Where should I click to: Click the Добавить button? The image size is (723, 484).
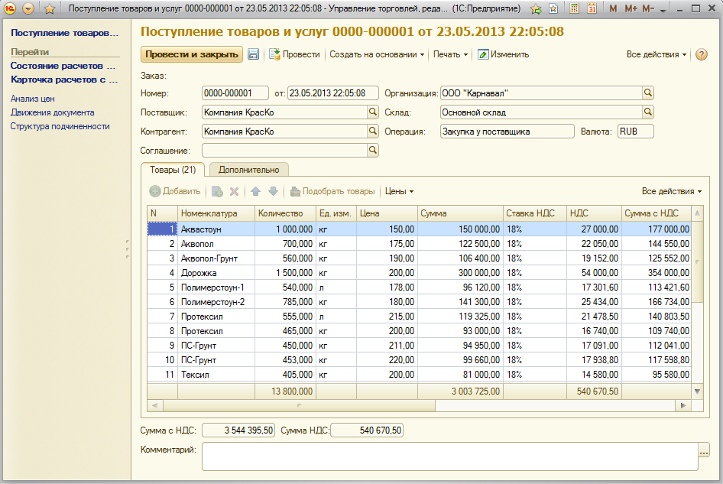(x=175, y=191)
